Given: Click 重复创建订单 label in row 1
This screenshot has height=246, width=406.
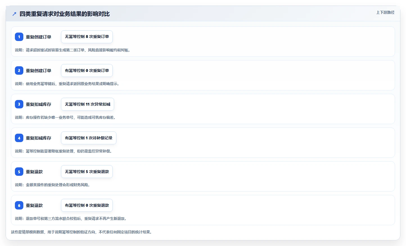Looking at the screenshot, I should pyautogui.click(x=39, y=37).
